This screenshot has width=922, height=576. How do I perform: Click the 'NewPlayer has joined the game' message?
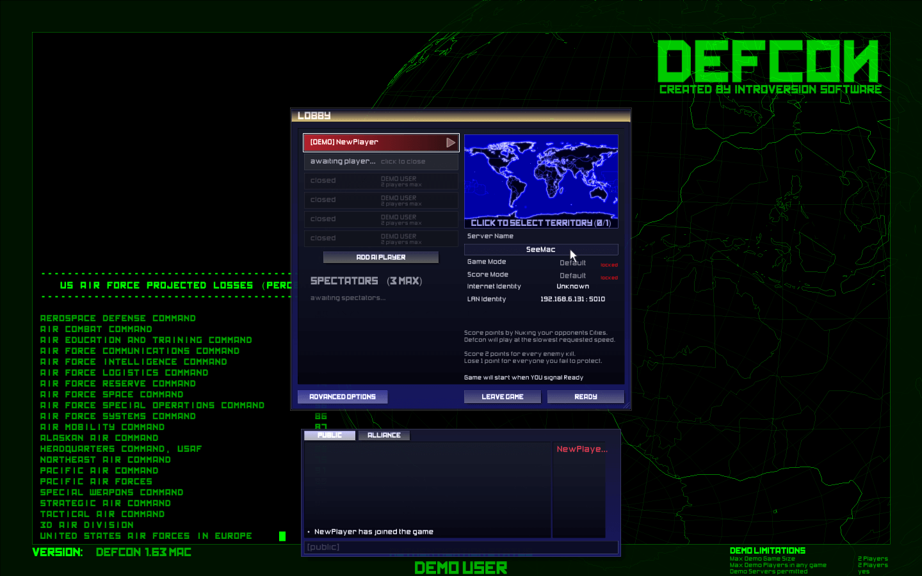374,532
